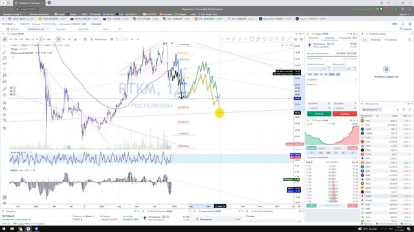Click the chart link-group yellow dot
Image resolution: width=414 pixels, height=232 pixels.
point(3,34)
